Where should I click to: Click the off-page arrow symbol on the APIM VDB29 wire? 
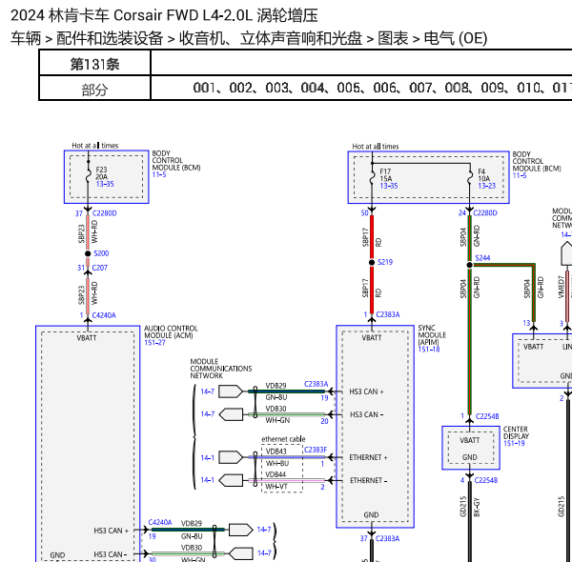tap(231, 391)
